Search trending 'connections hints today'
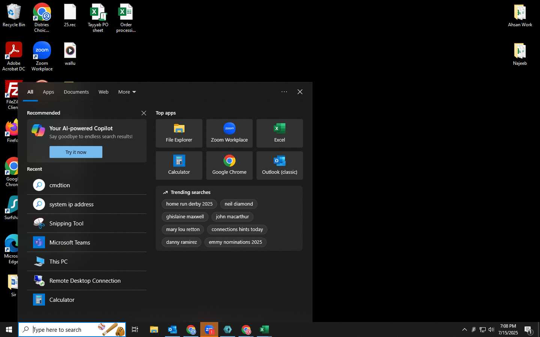The image size is (540, 337). click(237, 230)
